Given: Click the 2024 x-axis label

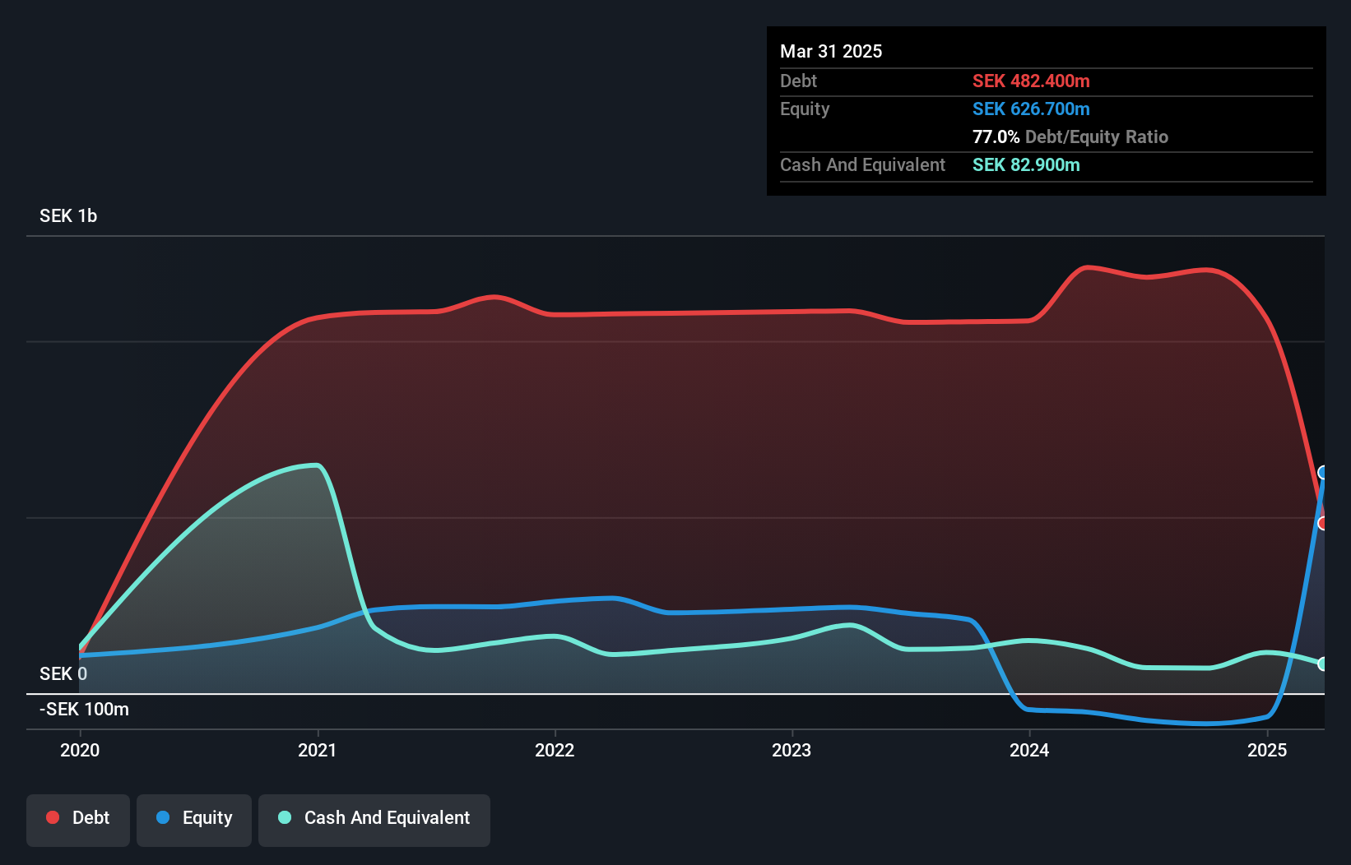Looking at the screenshot, I should pos(1029,750).
